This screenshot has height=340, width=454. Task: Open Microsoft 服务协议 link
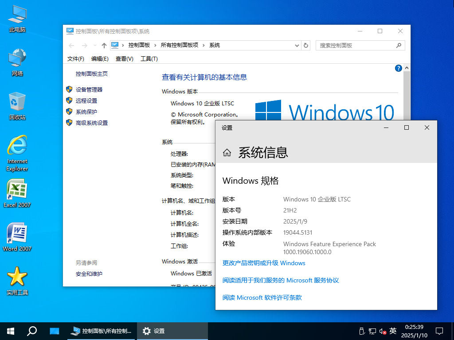click(x=281, y=280)
